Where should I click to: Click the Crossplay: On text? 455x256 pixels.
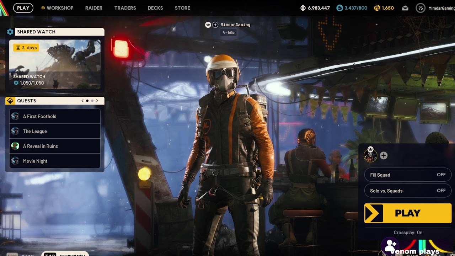pos(408,233)
